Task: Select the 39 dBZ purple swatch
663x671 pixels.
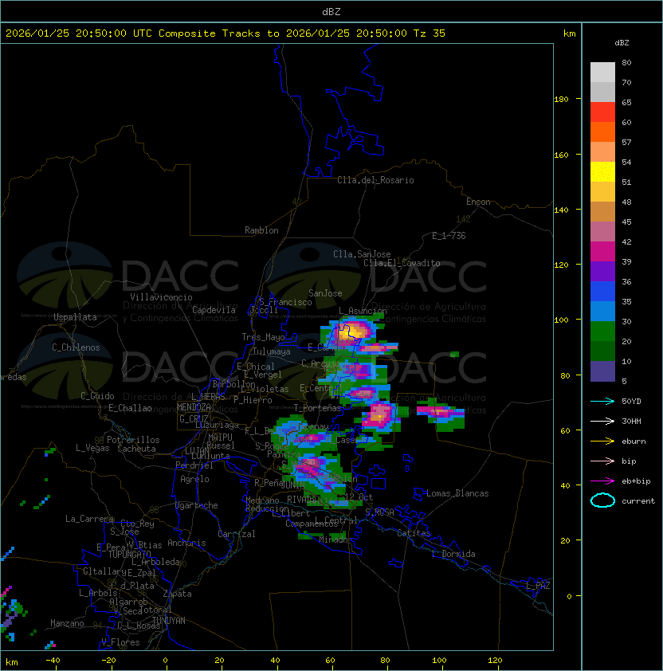Action: (x=602, y=271)
